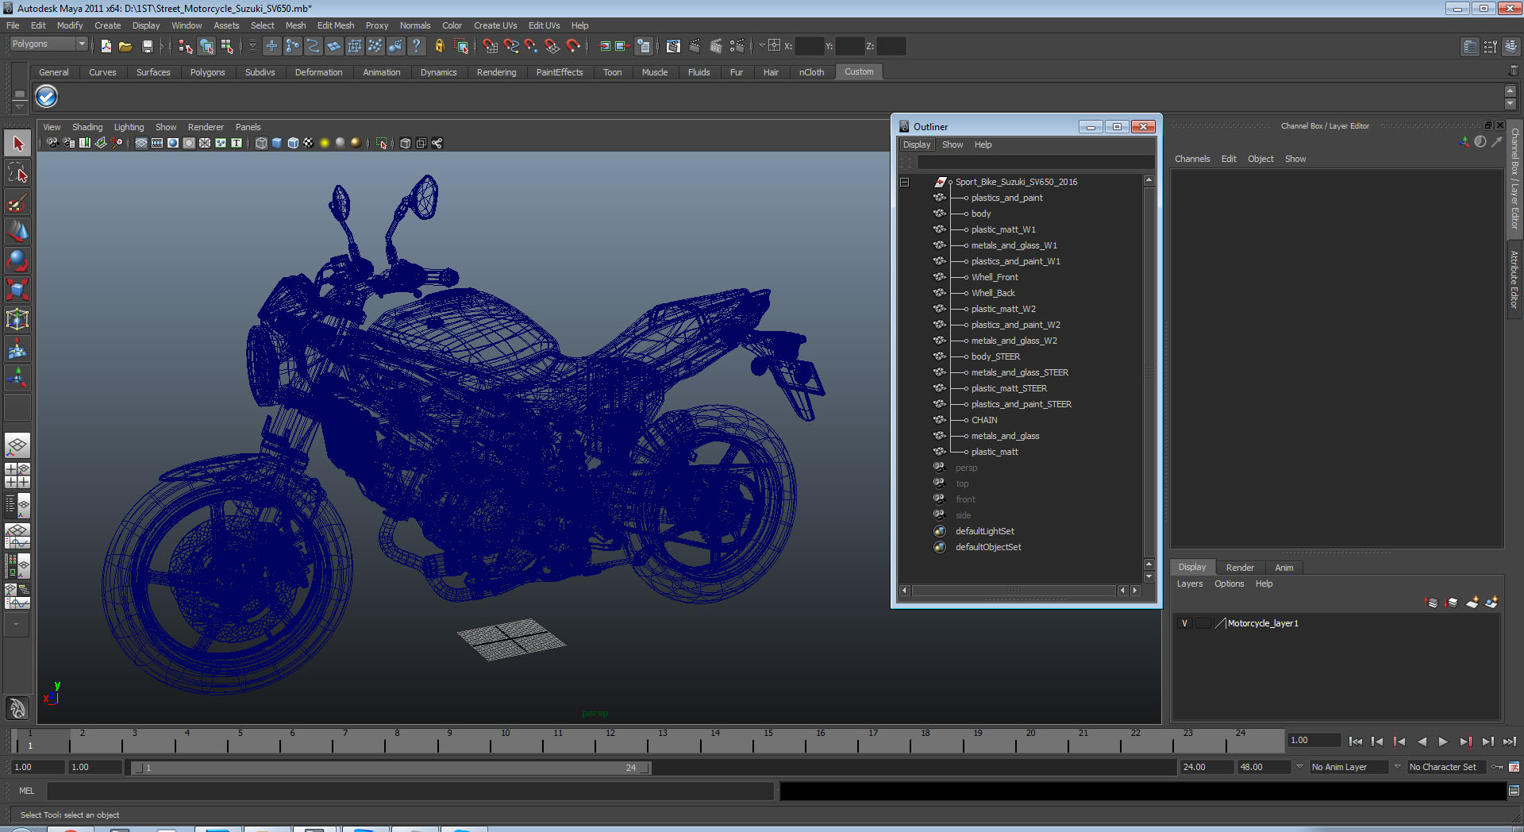
Task: Open the Polygons menu set dropdown
Action: point(48,44)
